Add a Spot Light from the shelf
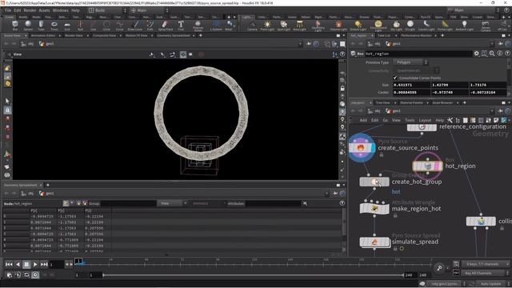 coord(283,25)
